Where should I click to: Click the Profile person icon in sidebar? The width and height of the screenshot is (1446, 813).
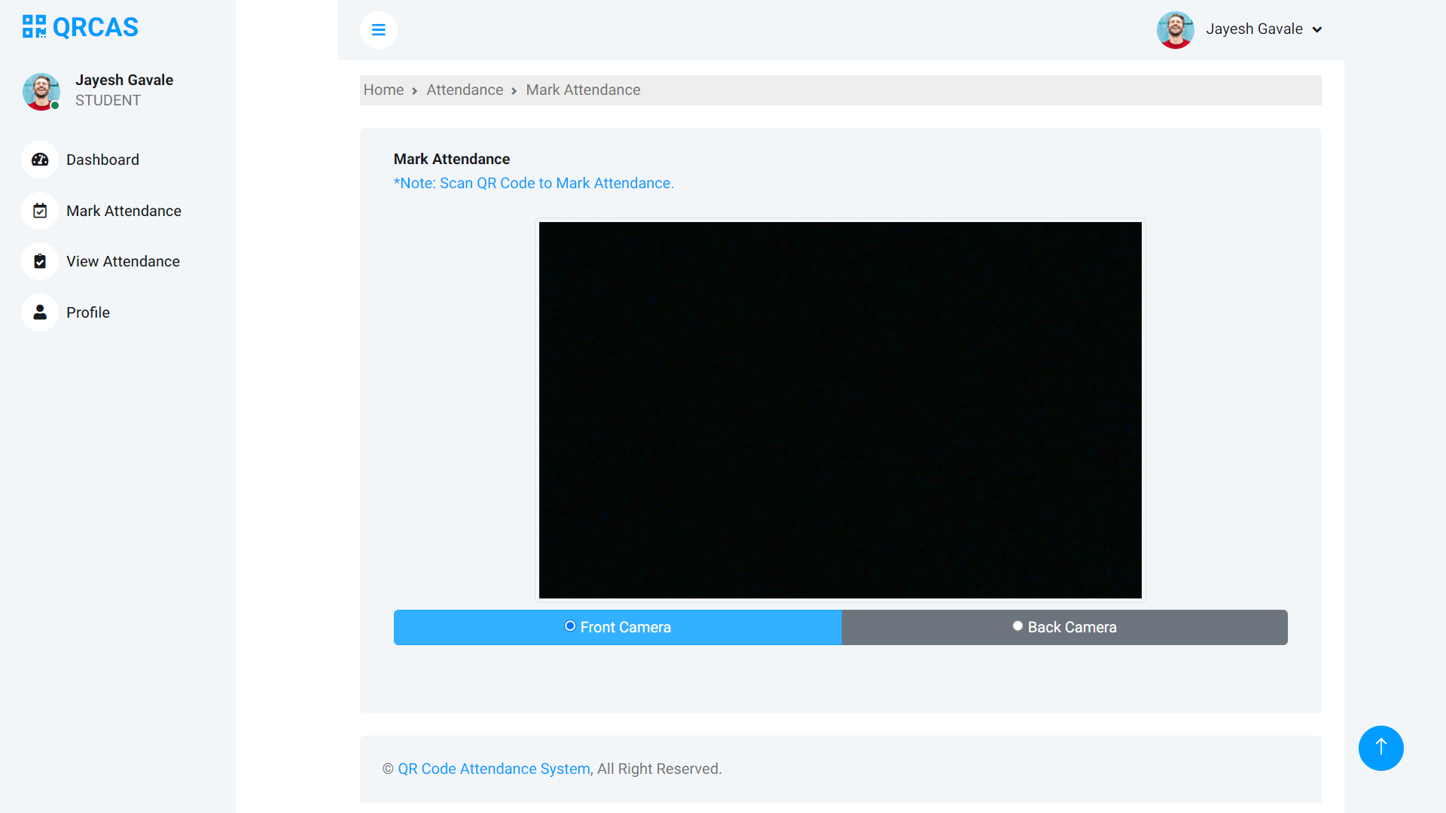click(x=39, y=312)
